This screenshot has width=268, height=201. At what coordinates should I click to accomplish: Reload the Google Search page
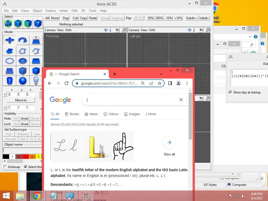pos(66,83)
